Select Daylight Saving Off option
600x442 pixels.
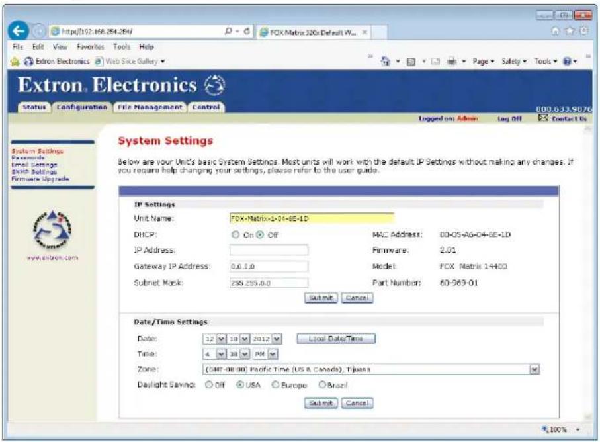(x=209, y=384)
